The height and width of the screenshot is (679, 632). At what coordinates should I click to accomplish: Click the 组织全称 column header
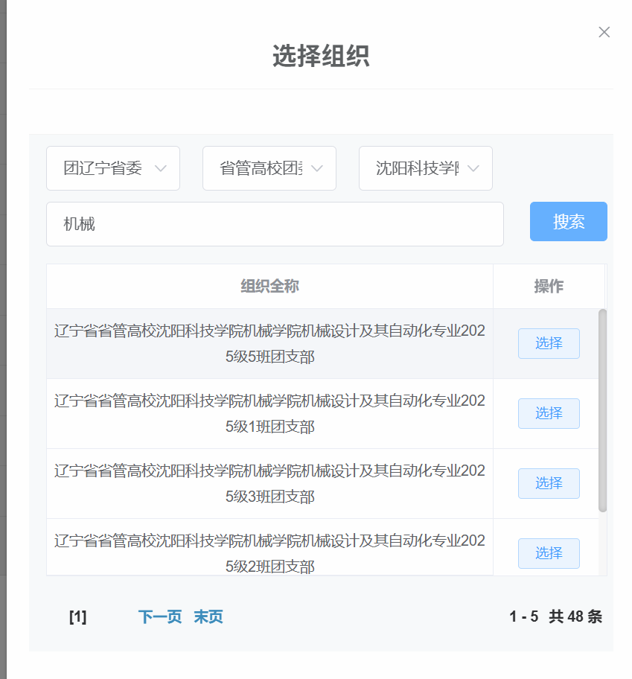point(269,287)
